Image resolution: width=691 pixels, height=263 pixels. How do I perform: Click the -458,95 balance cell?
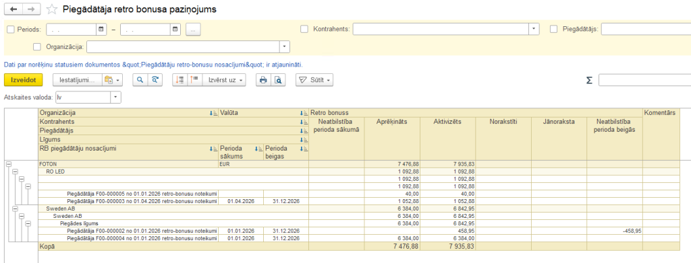coord(614,231)
